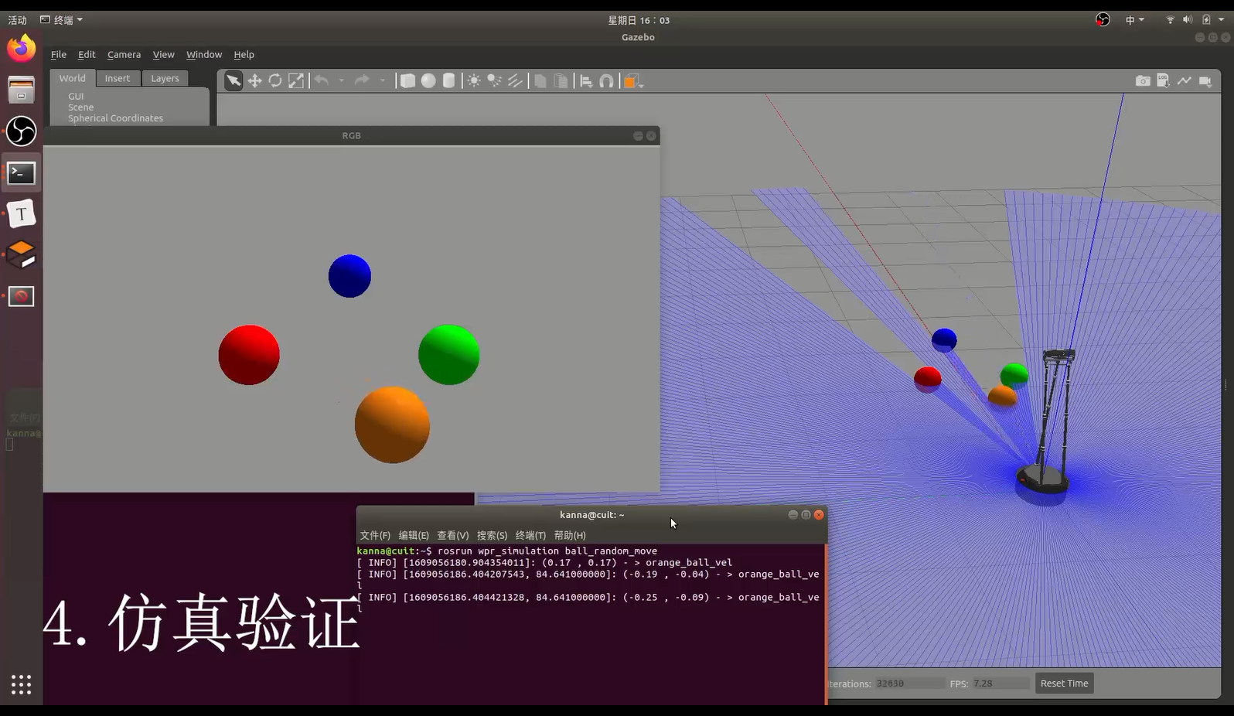Open the plot graph icon

(1185, 80)
